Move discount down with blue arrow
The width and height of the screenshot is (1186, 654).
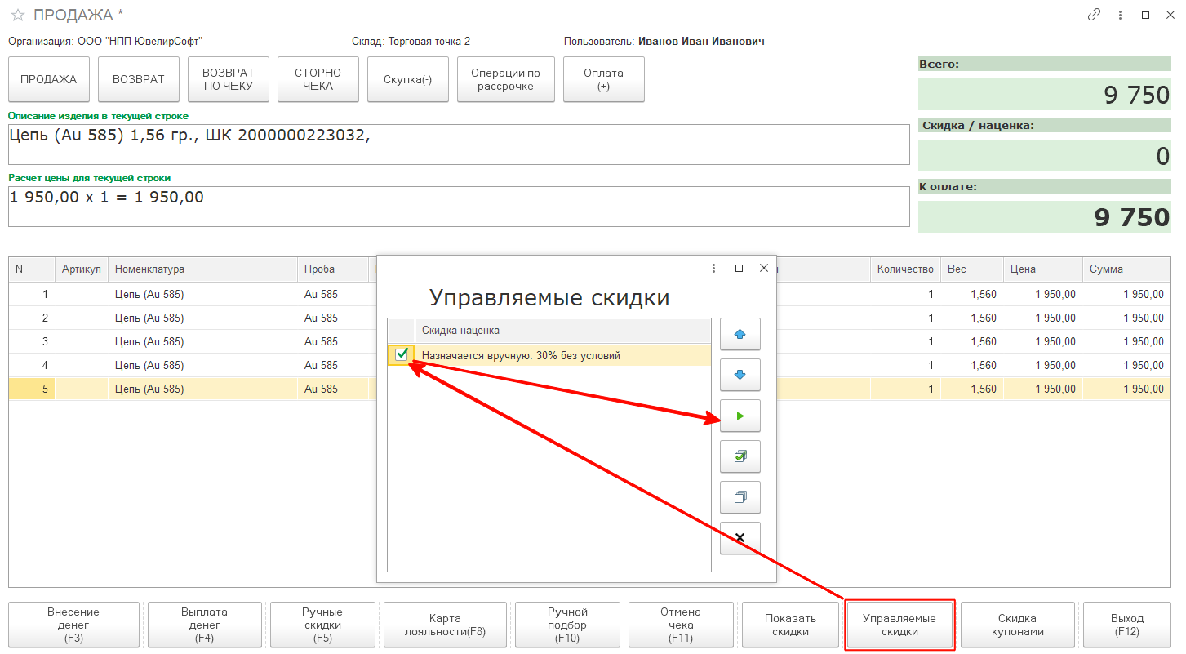point(740,376)
